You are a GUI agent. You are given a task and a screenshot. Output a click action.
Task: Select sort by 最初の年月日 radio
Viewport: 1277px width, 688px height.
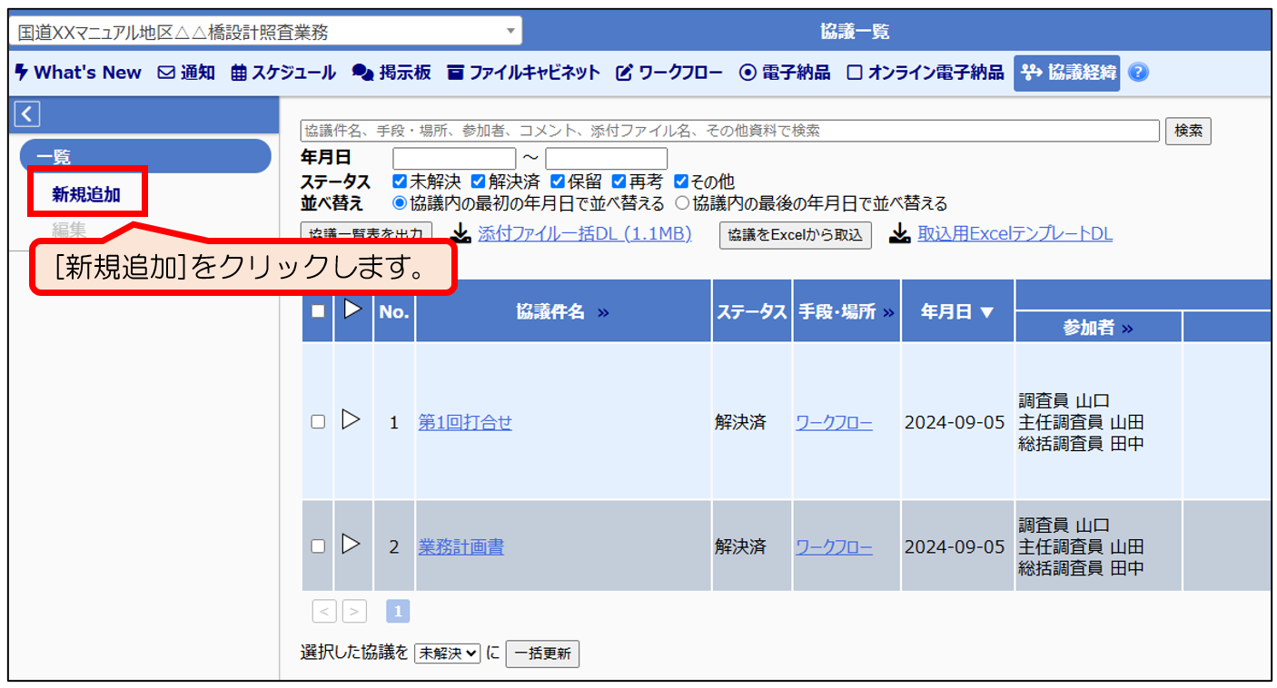[400, 203]
